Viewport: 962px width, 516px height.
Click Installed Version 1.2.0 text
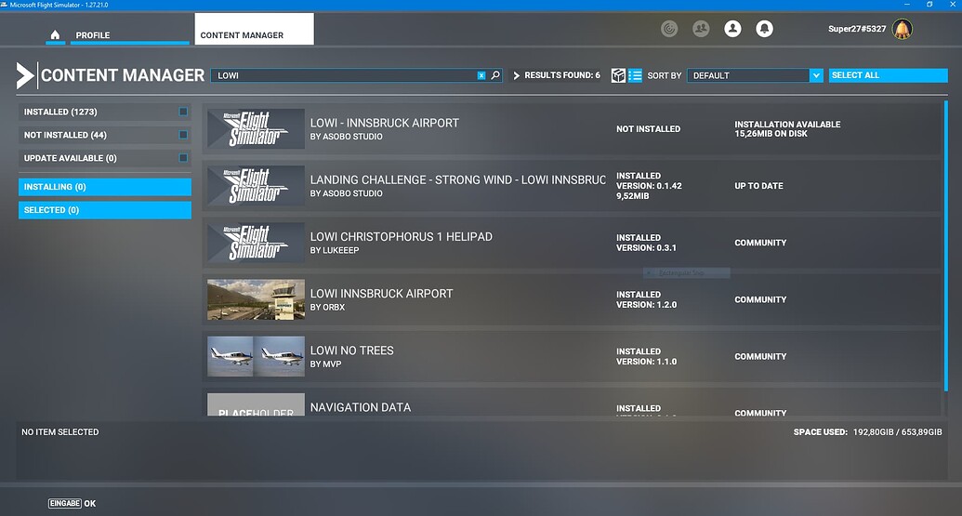646,299
